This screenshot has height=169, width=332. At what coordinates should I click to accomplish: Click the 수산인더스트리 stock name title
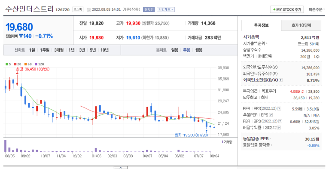(x=29, y=9)
